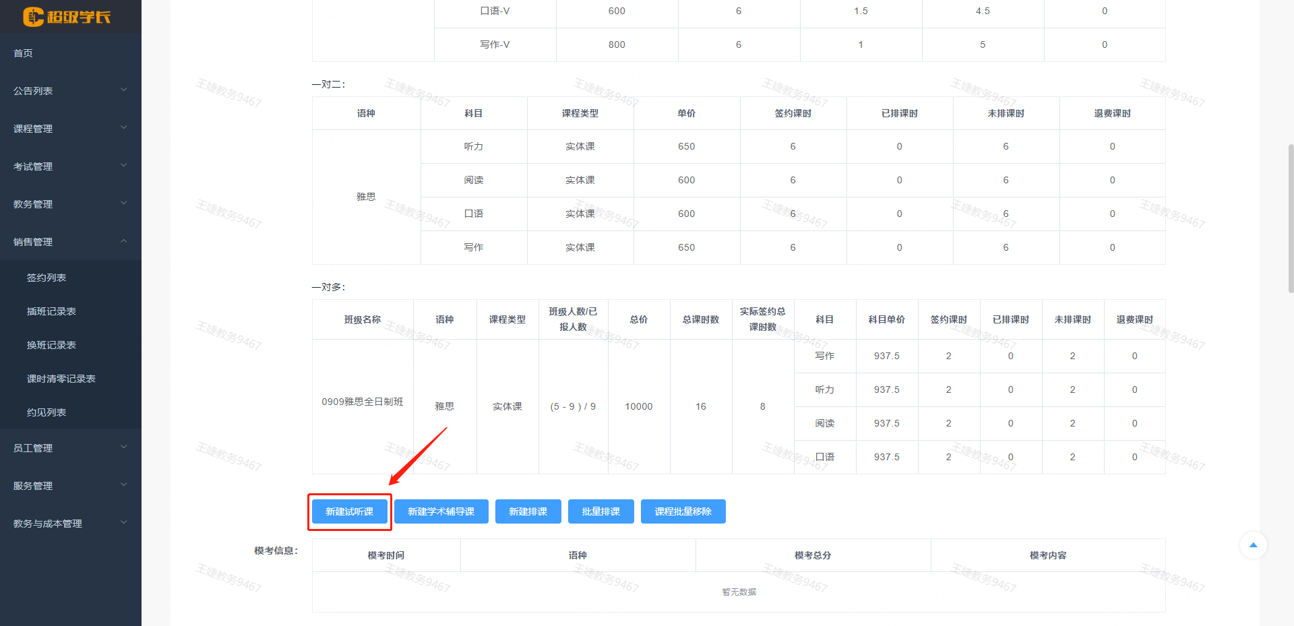Open the 首页 sidebar item
The image size is (1294, 626).
22,53
